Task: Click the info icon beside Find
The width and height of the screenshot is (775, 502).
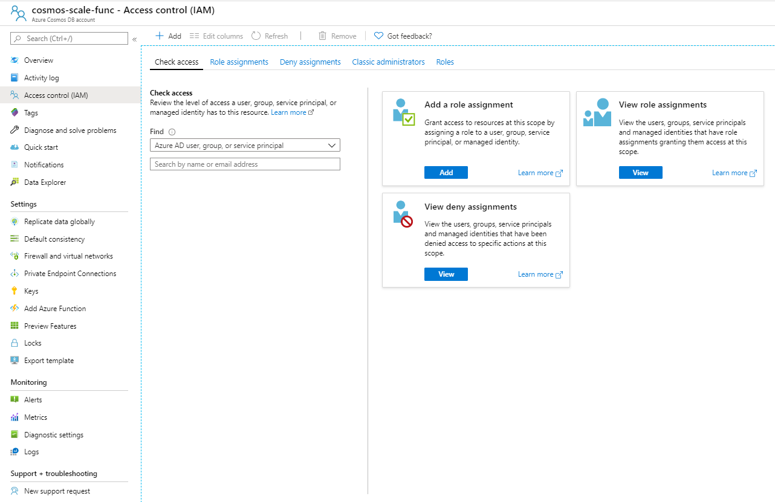Action: (x=172, y=132)
